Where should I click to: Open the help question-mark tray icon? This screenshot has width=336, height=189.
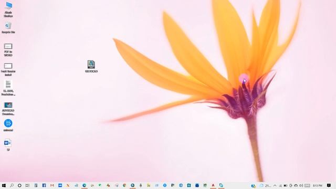[253, 185]
